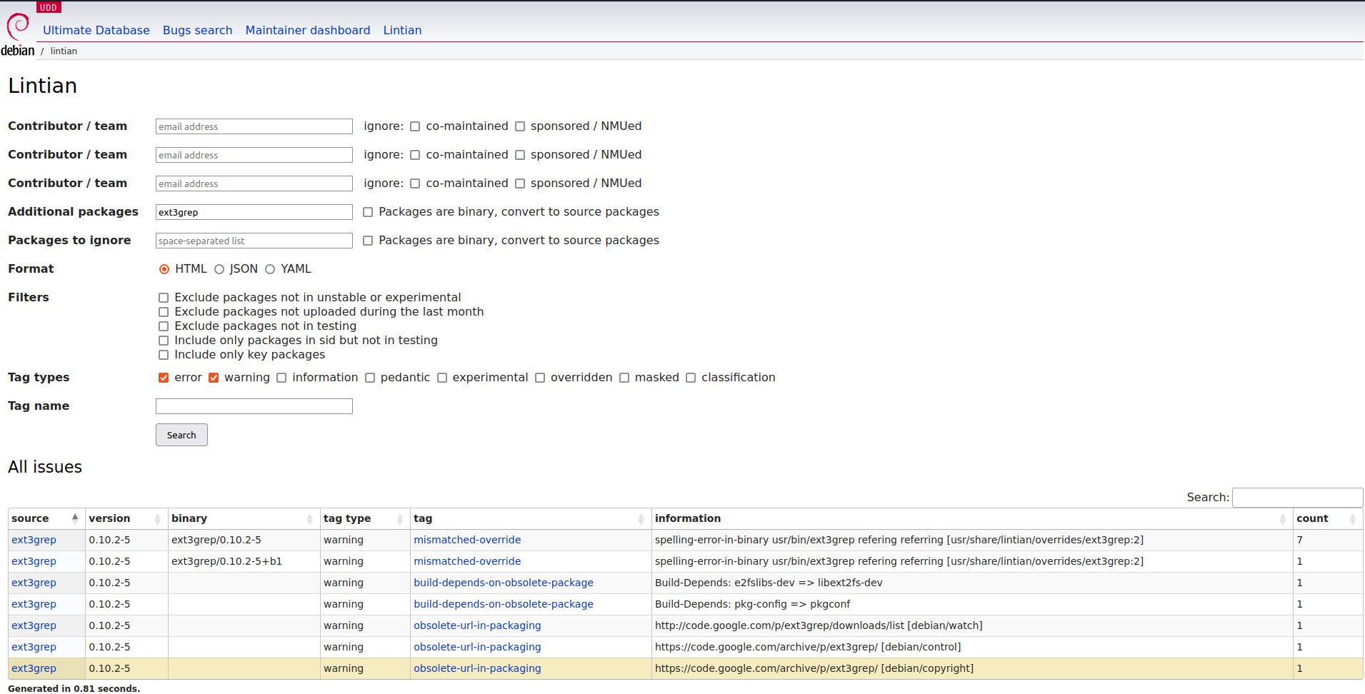Check binary-to-source option for Additional packages
Image resolution: width=1365 pixels, height=694 pixels.
pyautogui.click(x=368, y=212)
